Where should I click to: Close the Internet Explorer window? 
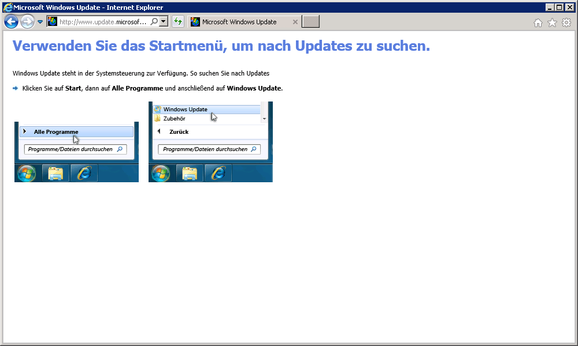pos(569,7)
